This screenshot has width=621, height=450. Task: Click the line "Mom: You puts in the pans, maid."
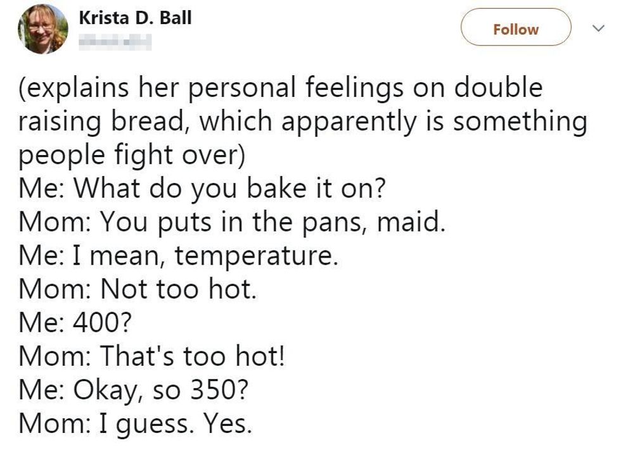[x=232, y=222]
